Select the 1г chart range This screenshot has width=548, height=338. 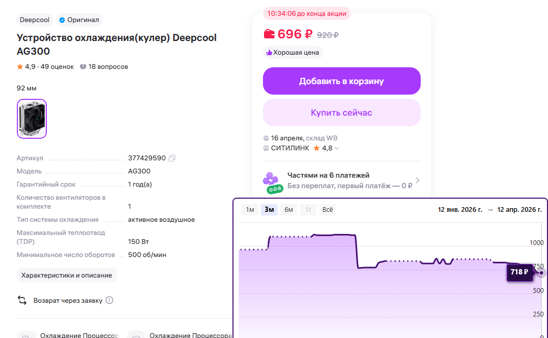coord(308,210)
